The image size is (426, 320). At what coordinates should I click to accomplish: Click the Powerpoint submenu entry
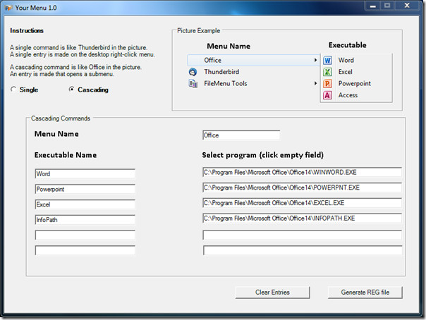[x=356, y=84]
